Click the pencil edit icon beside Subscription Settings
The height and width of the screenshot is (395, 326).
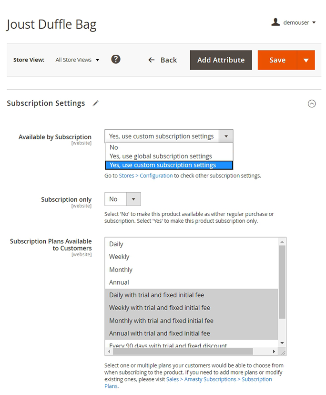pos(96,103)
